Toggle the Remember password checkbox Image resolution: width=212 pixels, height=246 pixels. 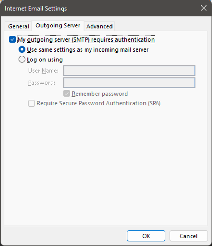click(x=67, y=94)
